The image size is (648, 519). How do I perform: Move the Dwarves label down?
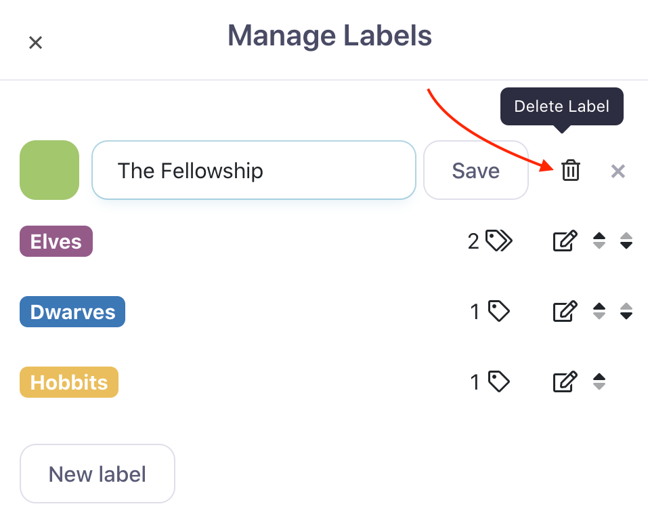point(626,312)
